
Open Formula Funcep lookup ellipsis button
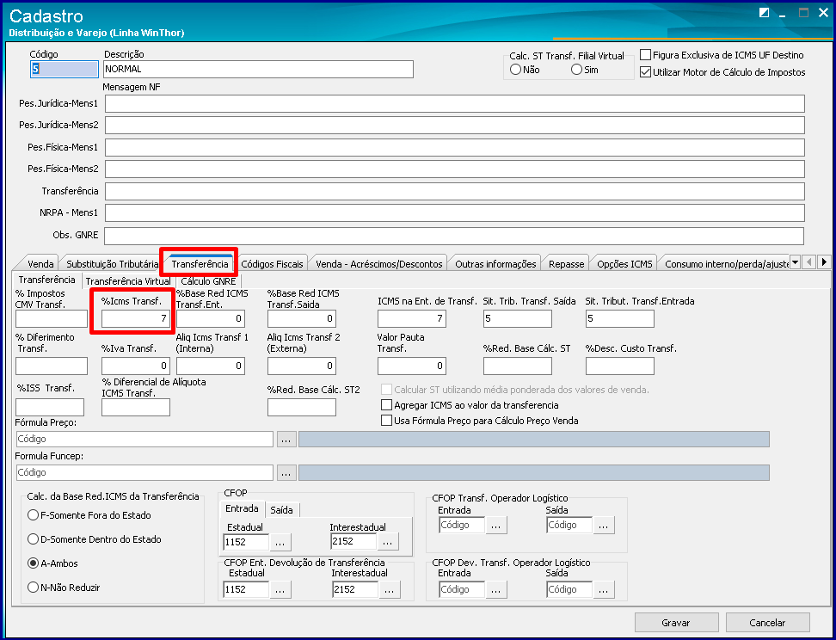pyautogui.click(x=286, y=472)
